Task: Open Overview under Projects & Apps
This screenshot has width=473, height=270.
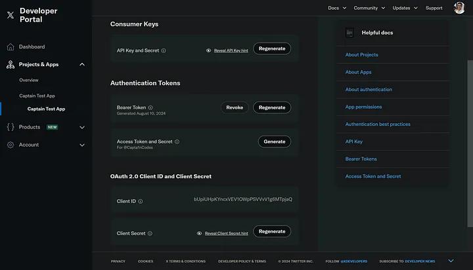Action: click(29, 80)
